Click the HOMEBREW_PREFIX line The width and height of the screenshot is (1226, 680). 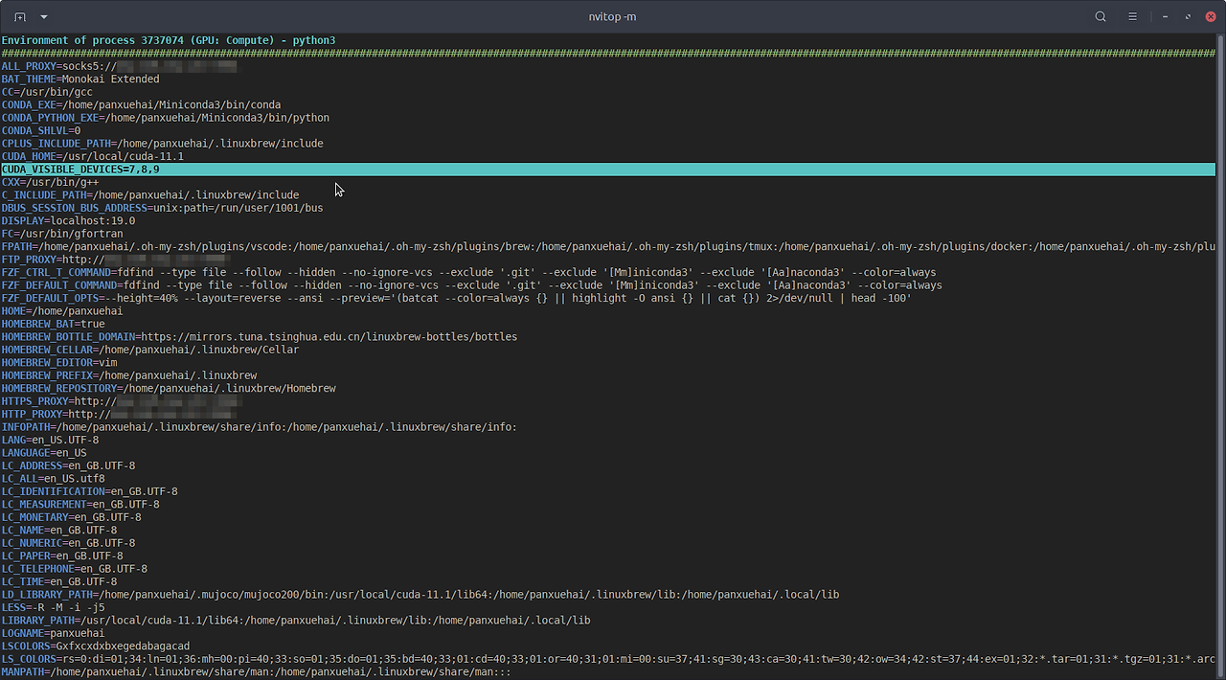(129, 374)
